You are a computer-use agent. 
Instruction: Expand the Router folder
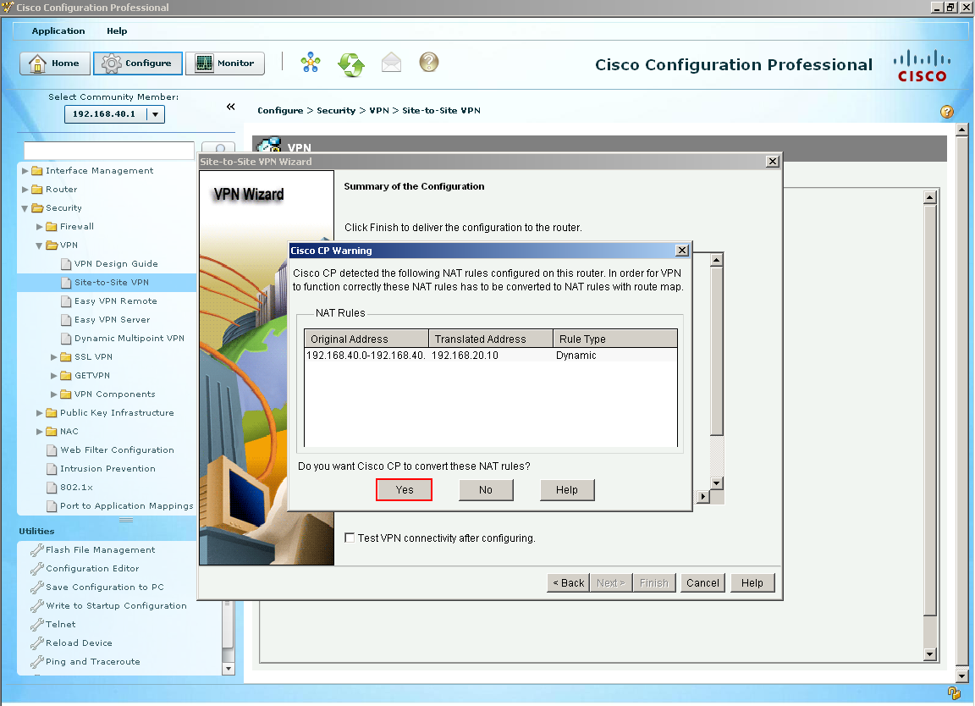coord(25,189)
